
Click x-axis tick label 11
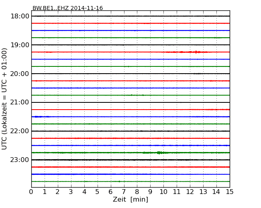tap(177, 192)
